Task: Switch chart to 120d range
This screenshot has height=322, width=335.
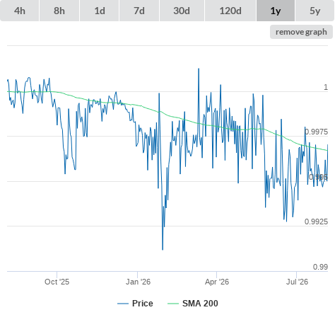Action: pos(230,11)
